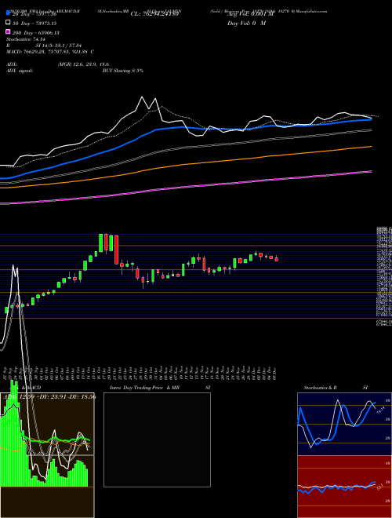Screen dimensions: 392x518
Task: Click the Day Vol: 0 M text
Action: (246, 24)
